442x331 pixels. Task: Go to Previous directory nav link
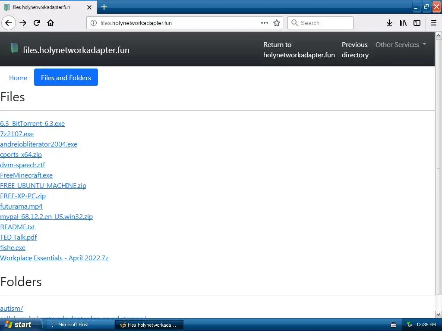coord(355,50)
